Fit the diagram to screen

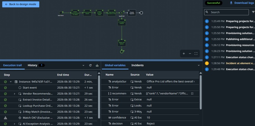(196, 54)
